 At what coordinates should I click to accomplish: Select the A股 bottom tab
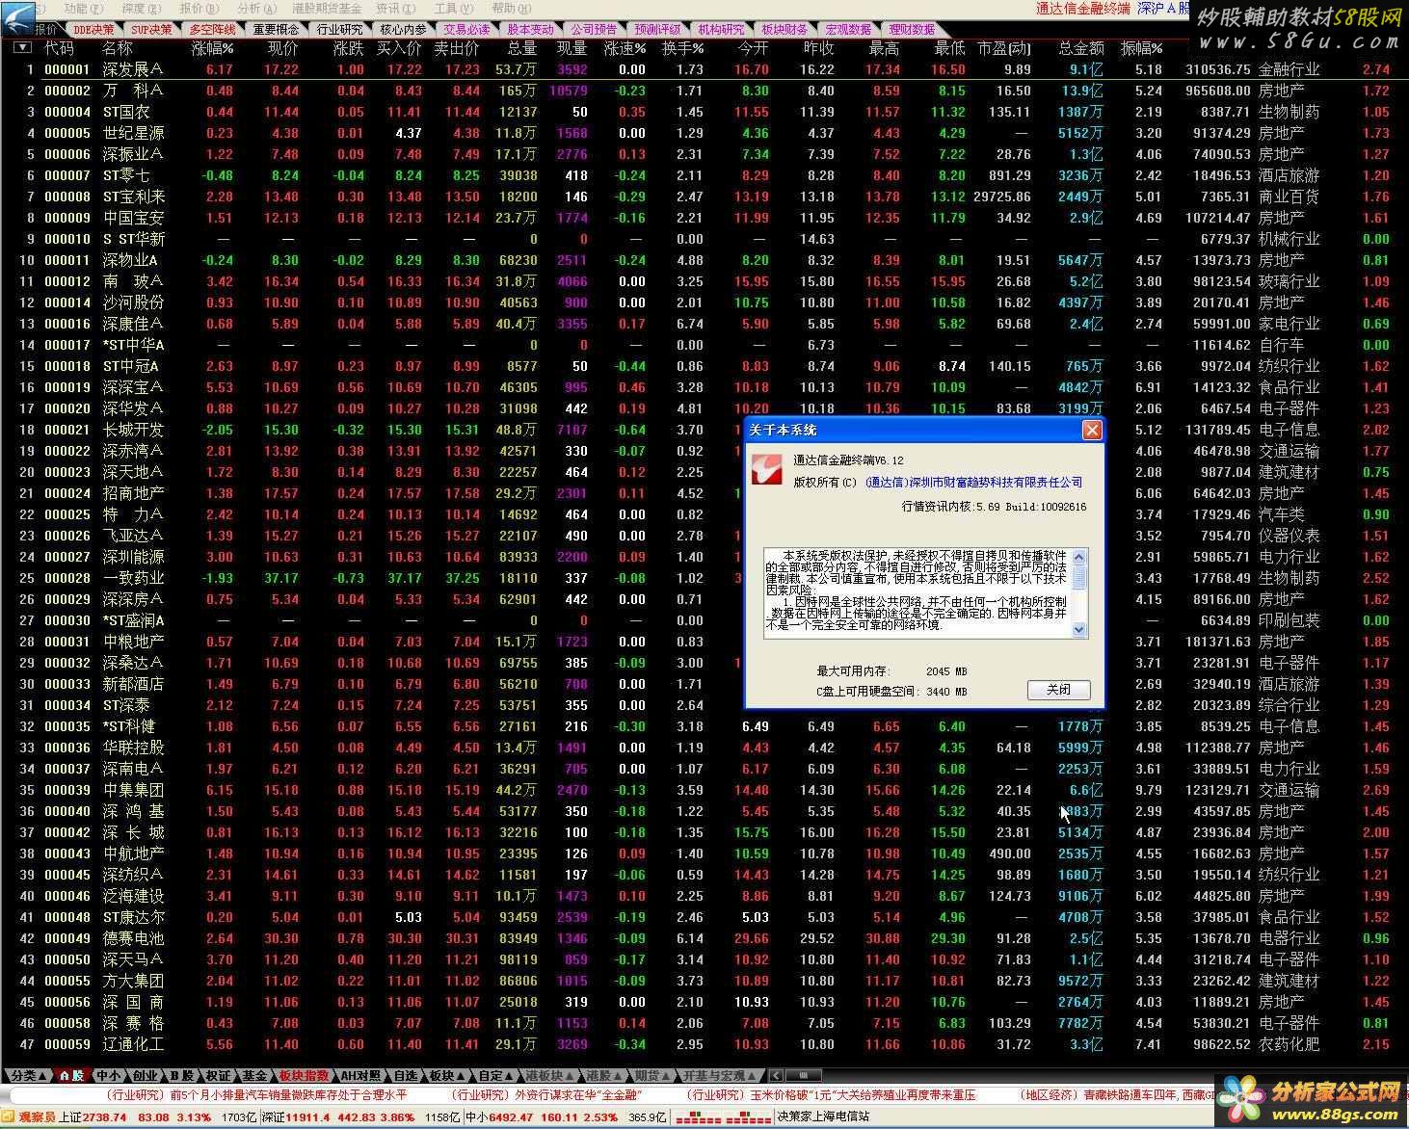[x=71, y=1075]
